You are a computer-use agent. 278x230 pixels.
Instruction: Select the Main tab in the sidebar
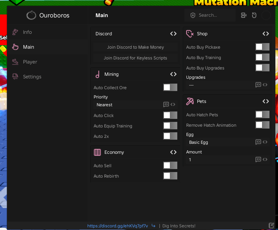(x=48, y=47)
